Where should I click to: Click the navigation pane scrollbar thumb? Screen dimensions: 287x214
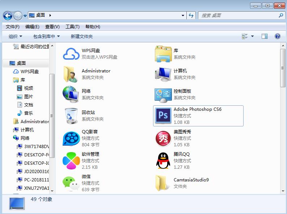pos(52,116)
